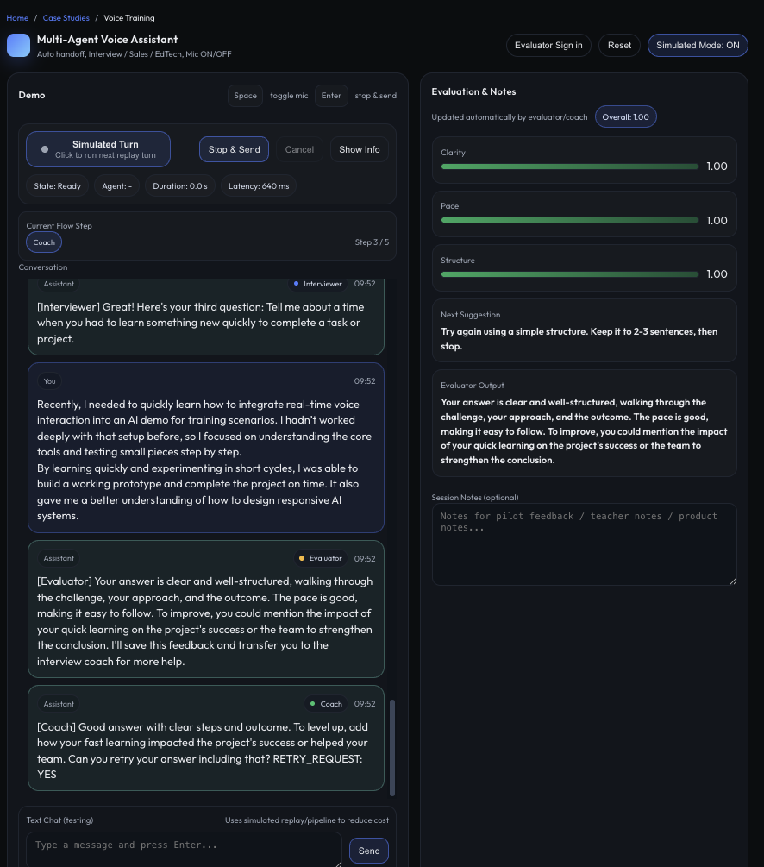Viewport: 764px width, 867px height.
Task: Click the Step 3 / 5 indicator
Action: [x=372, y=242]
